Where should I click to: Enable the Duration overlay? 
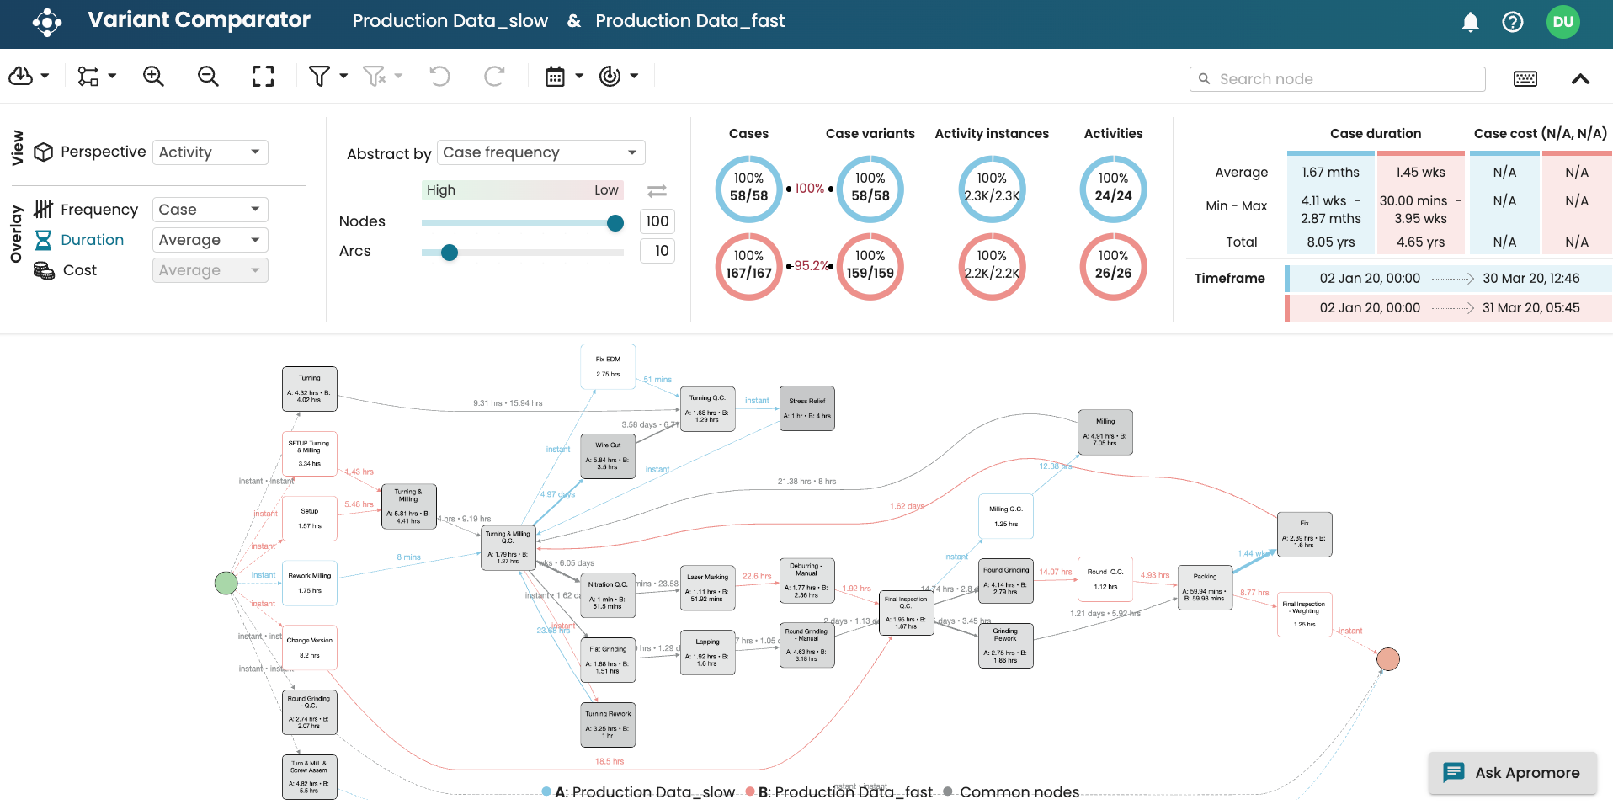tap(92, 240)
